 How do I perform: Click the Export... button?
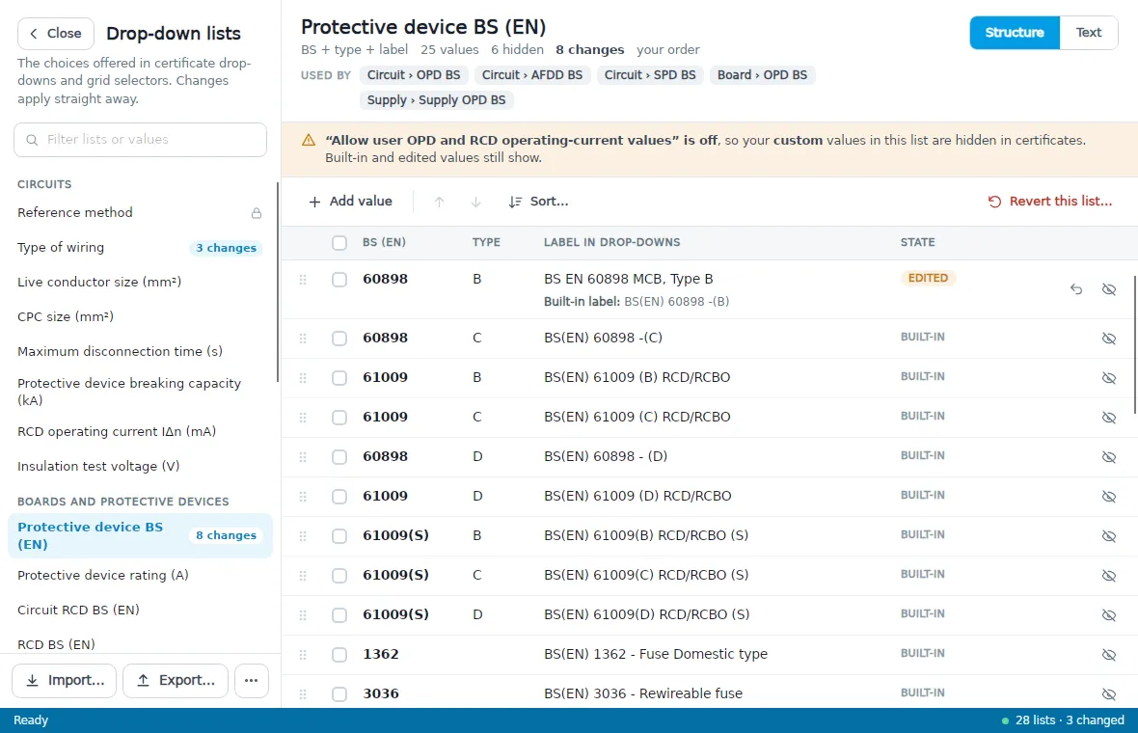(x=176, y=681)
